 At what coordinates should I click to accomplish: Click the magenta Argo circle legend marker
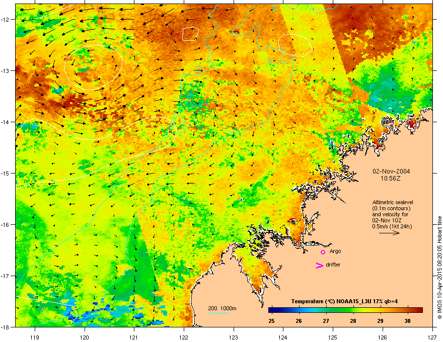click(x=323, y=252)
